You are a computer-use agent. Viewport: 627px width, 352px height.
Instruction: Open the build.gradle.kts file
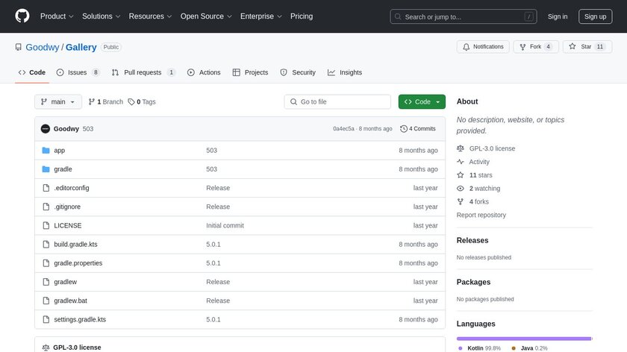pyautogui.click(x=75, y=245)
